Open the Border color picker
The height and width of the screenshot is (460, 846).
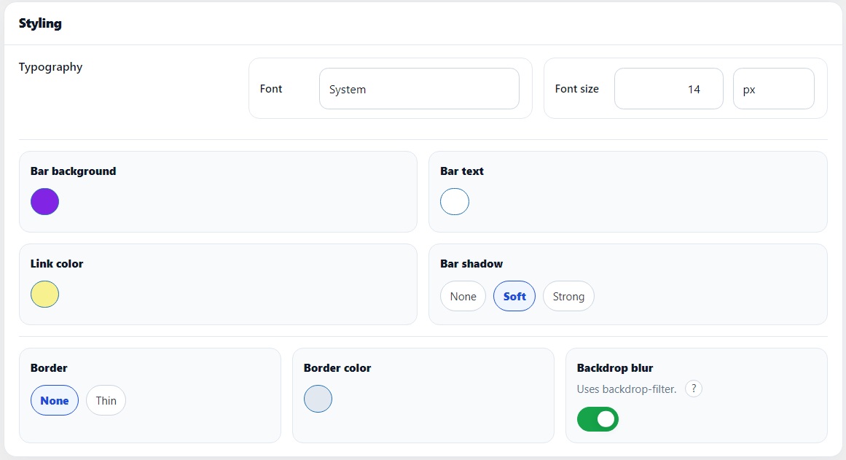pyautogui.click(x=318, y=399)
